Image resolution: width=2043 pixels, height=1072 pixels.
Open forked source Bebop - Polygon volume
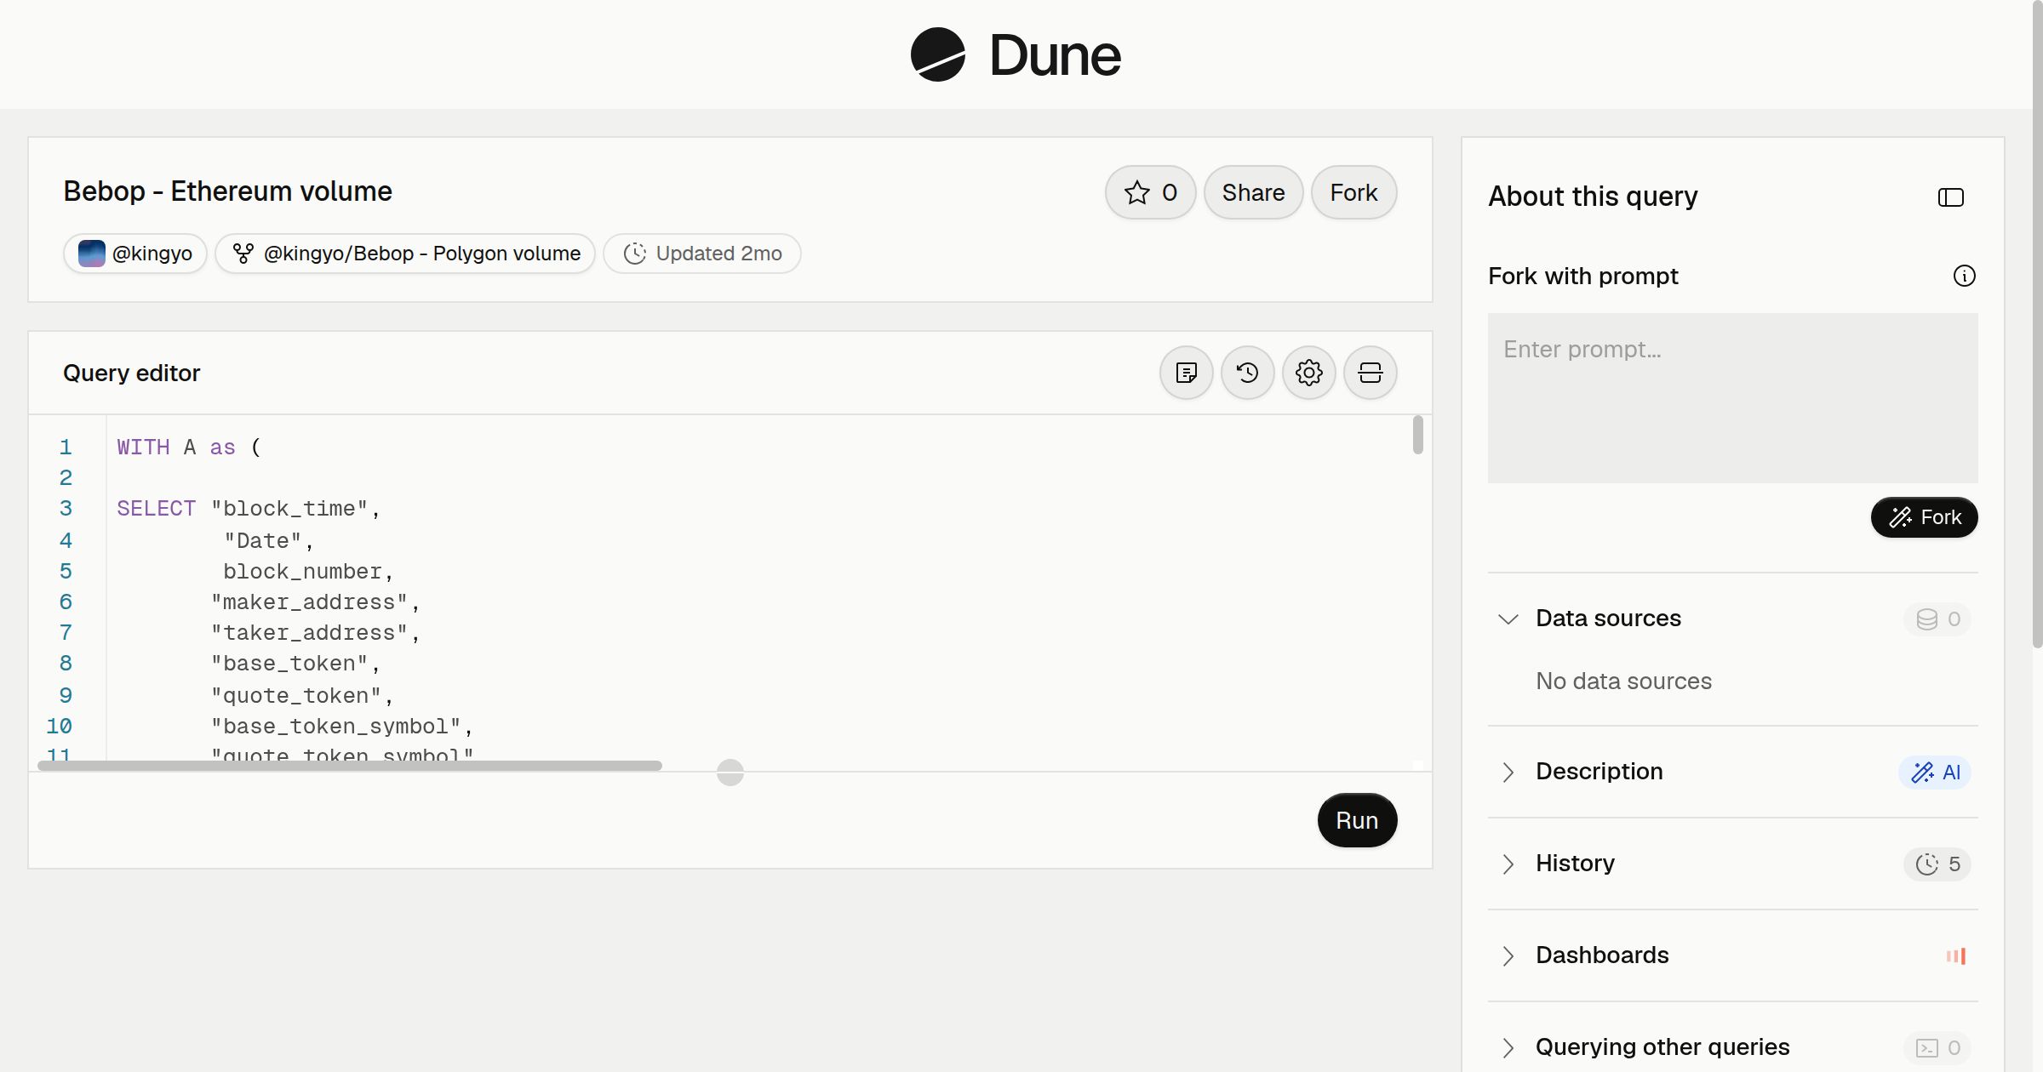[405, 254]
